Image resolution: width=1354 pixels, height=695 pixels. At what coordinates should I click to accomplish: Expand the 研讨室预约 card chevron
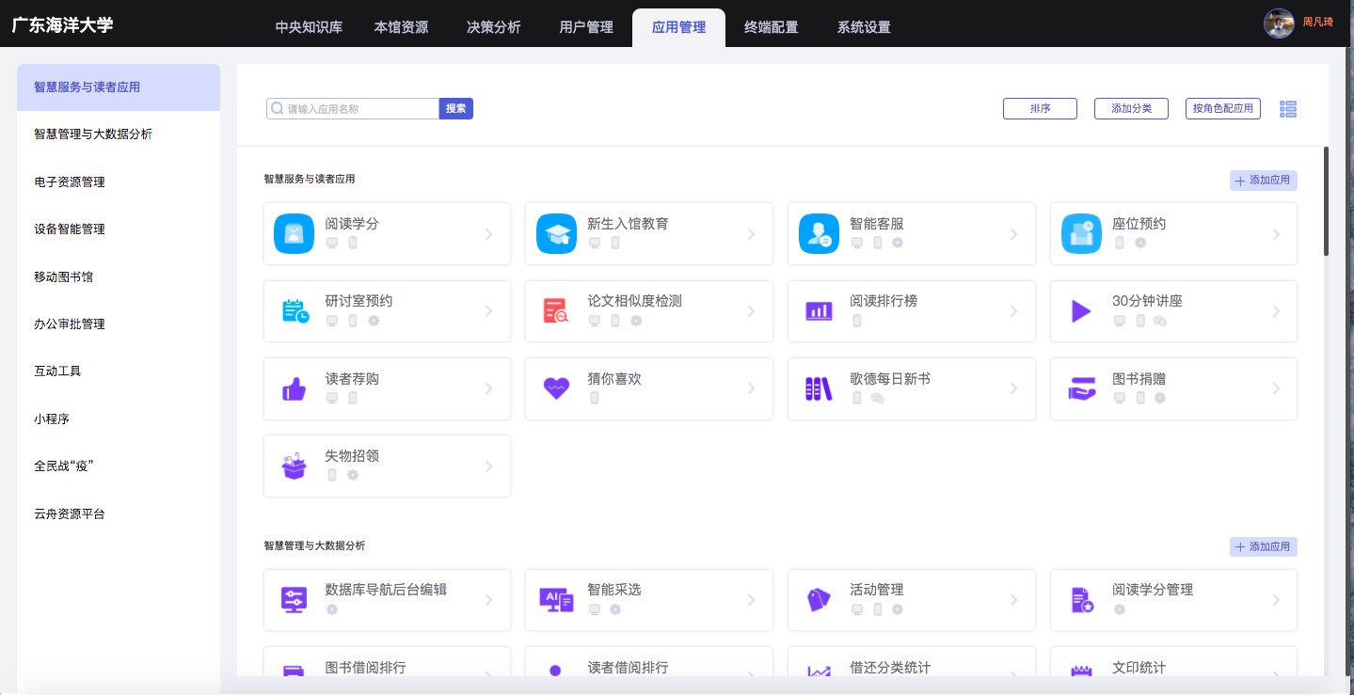(488, 311)
